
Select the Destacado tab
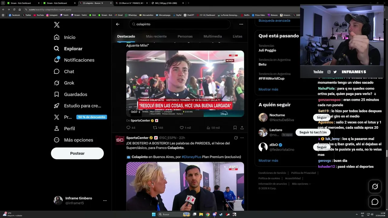pos(126,36)
